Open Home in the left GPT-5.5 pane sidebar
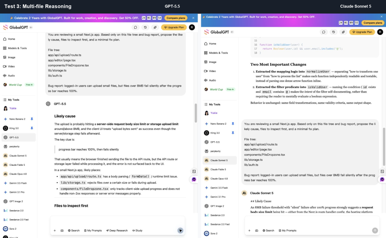386x238 pixels. [x=9, y=39]
